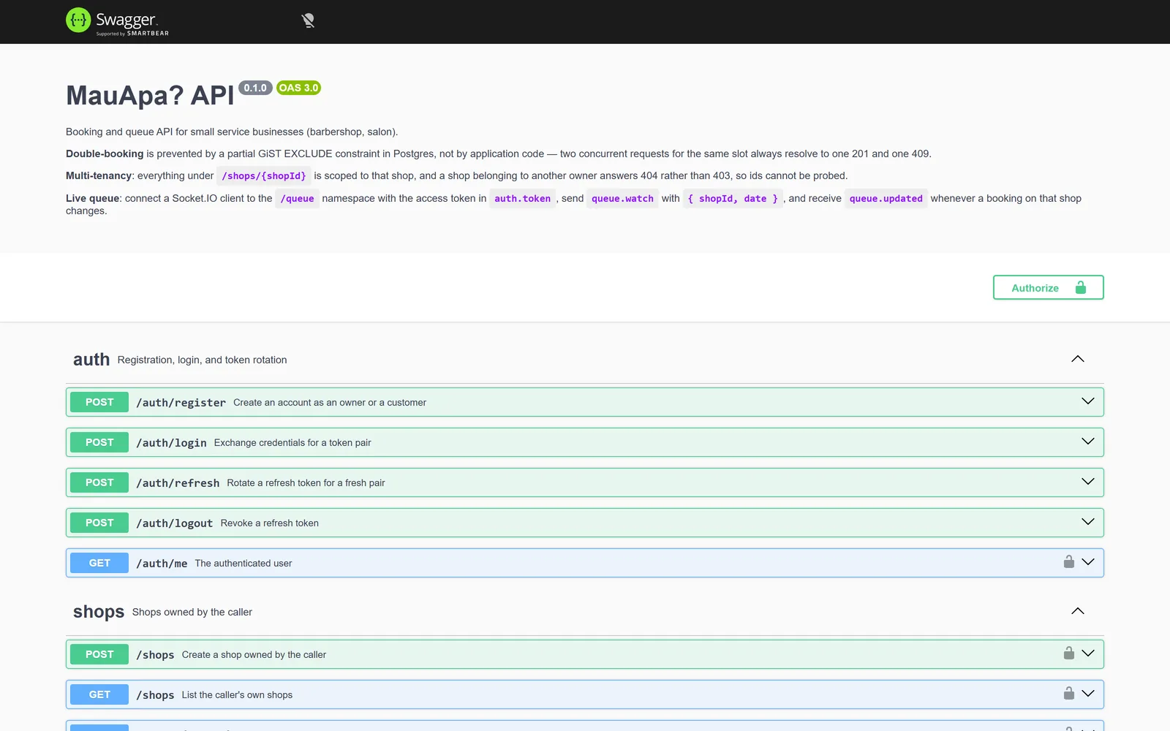Click the lock icon on GET /shops

[1068, 693]
